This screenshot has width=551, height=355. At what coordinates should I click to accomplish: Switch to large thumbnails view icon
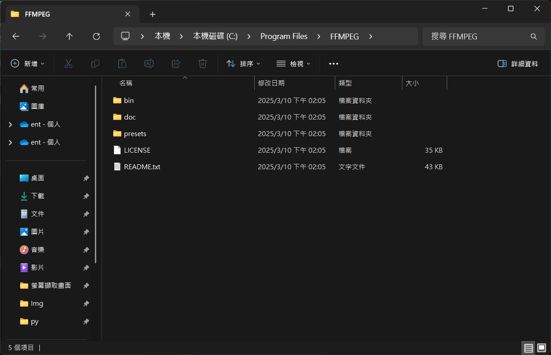[541, 347]
